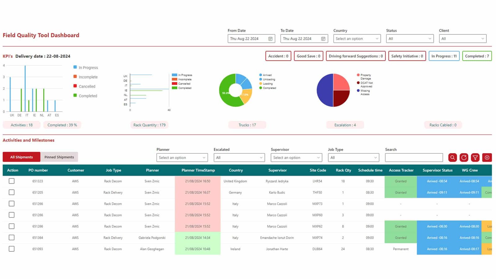Select checkbox in the MXP73 row
496x279 pixels.
pyautogui.click(x=11, y=204)
